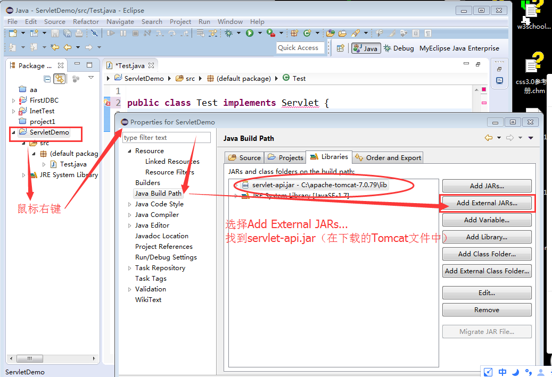Click the Add Variable... button
Screen dimensions: 552x377
[x=487, y=220]
